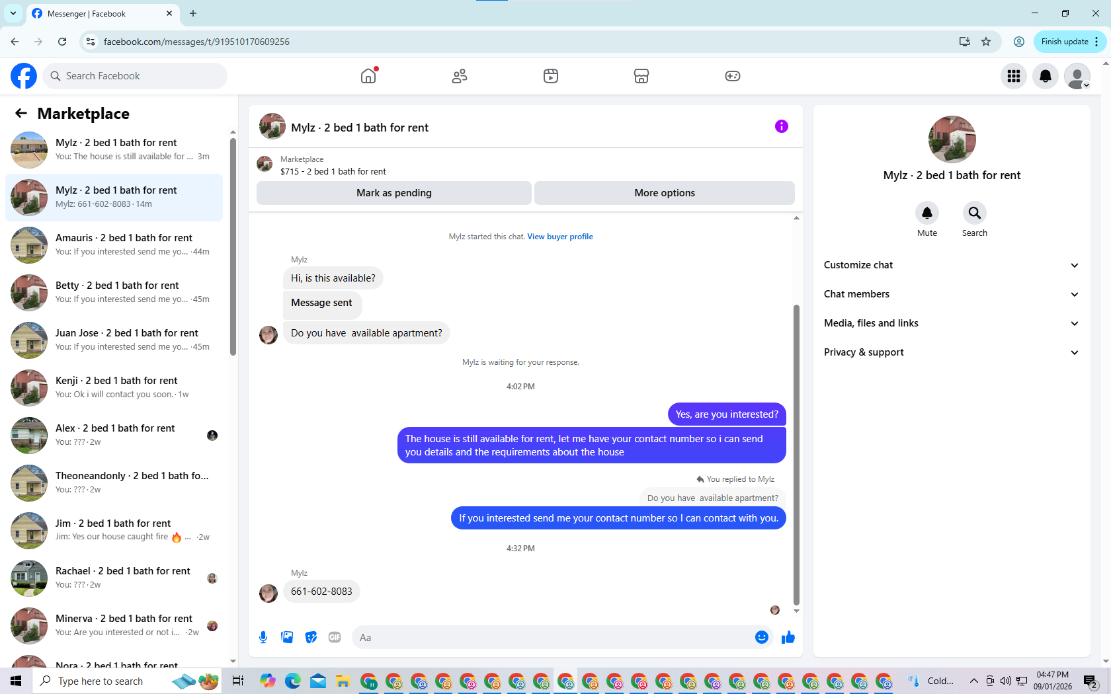Open More options for the listing
This screenshot has height=694, width=1111.
pyautogui.click(x=665, y=193)
